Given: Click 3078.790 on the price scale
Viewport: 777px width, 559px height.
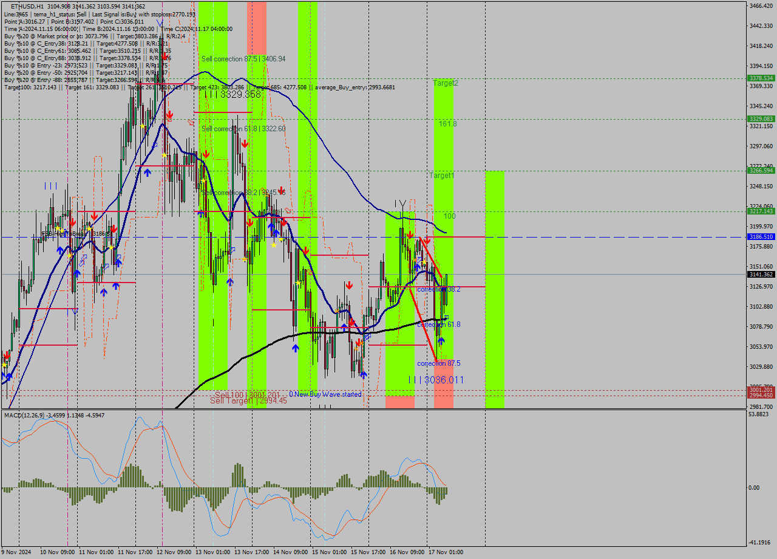Looking at the screenshot, I should (x=761, y=327).
